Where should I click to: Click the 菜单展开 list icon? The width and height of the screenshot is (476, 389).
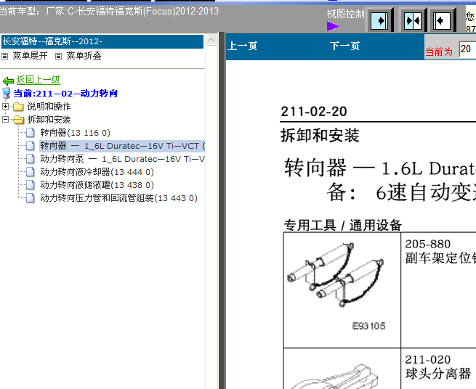4,56
